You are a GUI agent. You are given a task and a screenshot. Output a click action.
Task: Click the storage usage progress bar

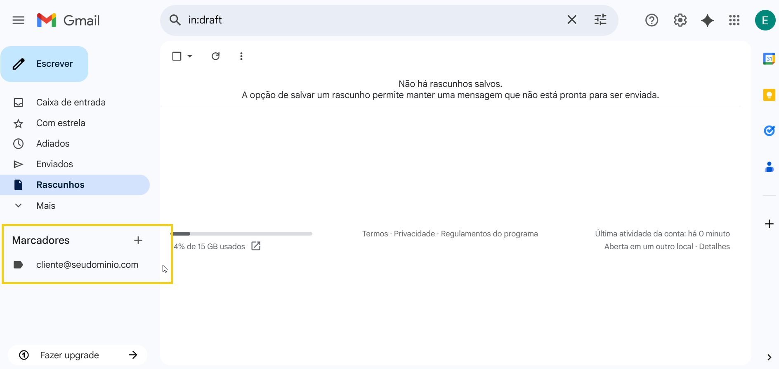pyautogui.click(x=242, y=234)
